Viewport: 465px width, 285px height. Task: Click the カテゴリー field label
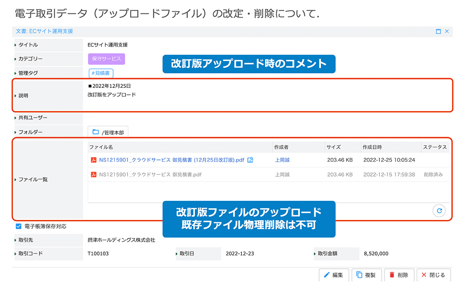pyautogui.click(x=31, y=59)
